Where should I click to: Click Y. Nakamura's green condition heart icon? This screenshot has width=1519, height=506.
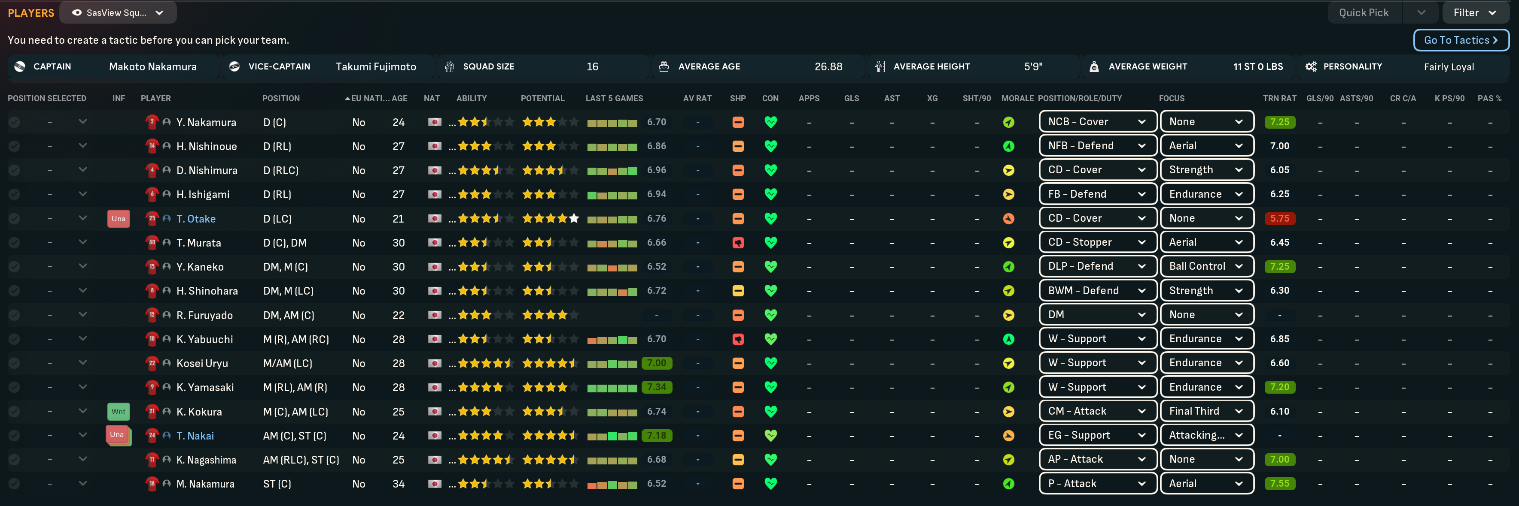coord(770,122)
